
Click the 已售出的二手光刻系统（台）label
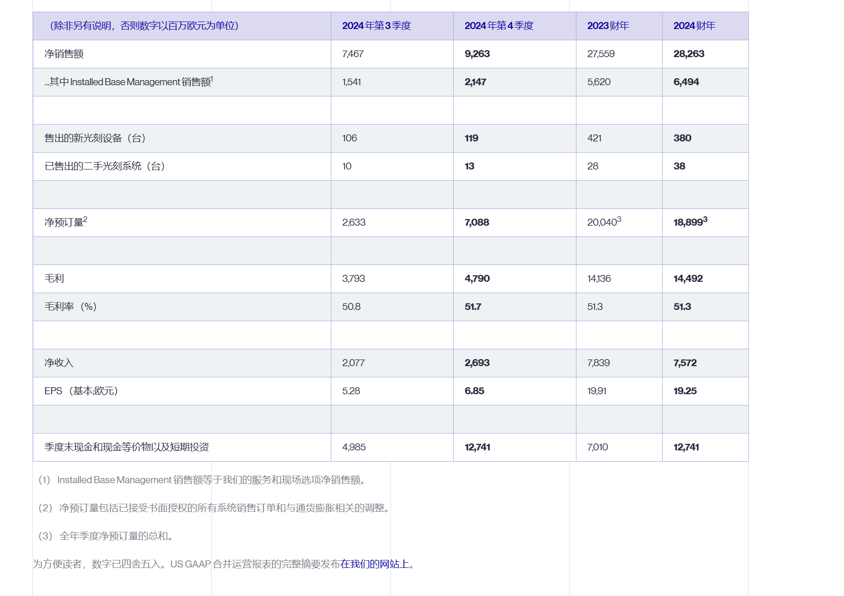click(105, 166)
